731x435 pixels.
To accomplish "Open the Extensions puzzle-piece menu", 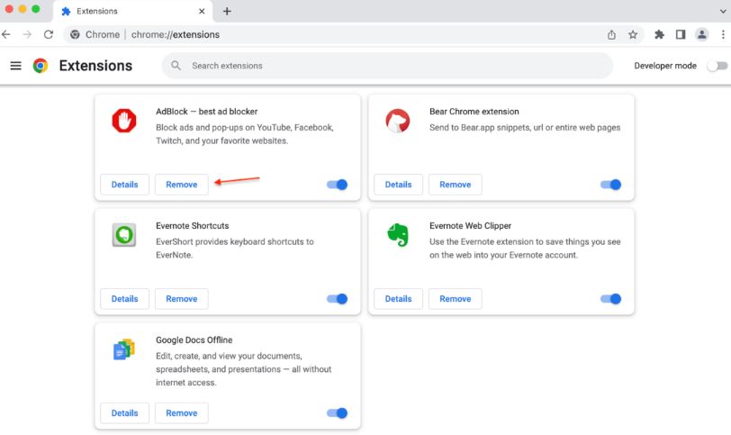I will [x=659, y=34].
